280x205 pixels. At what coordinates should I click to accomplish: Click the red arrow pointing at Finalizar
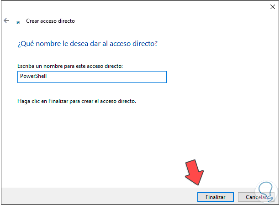pos(194,172)
